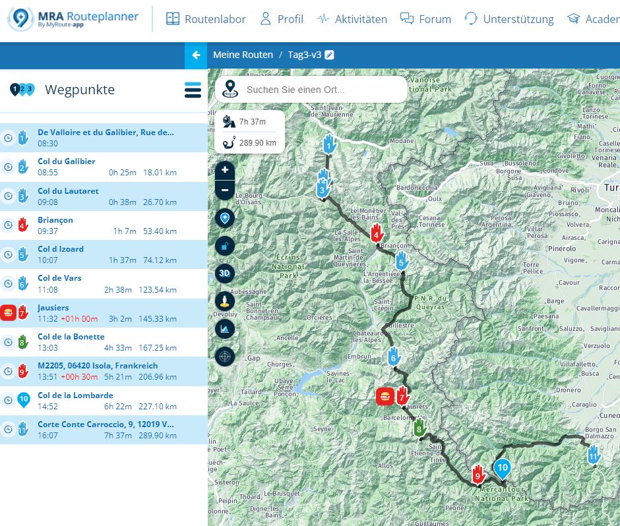Viewport: 620px width, 526px height.
Task: Click the add waypoint pin button
Action: point(225,218)
